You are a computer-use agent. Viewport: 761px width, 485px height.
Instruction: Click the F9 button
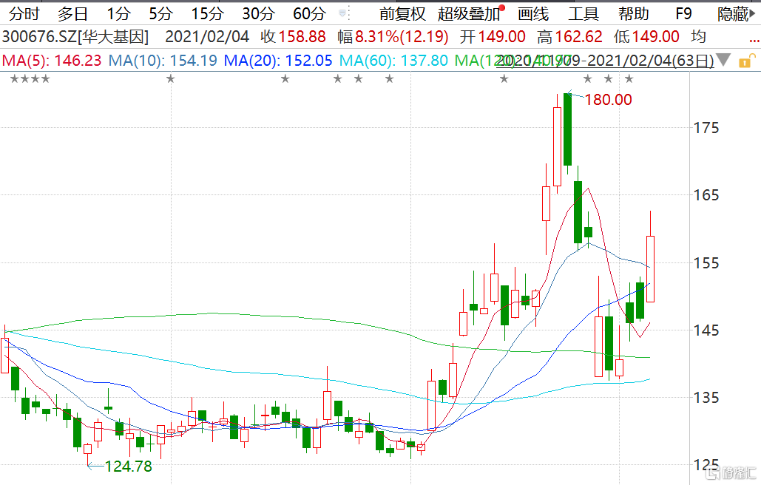pos(683,13)
